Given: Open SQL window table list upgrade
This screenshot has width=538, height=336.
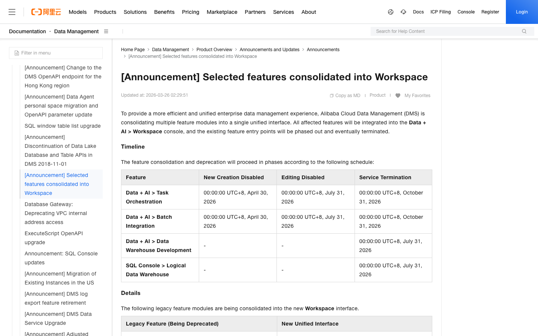Looking at the screenshot, I should coord(62,126).
